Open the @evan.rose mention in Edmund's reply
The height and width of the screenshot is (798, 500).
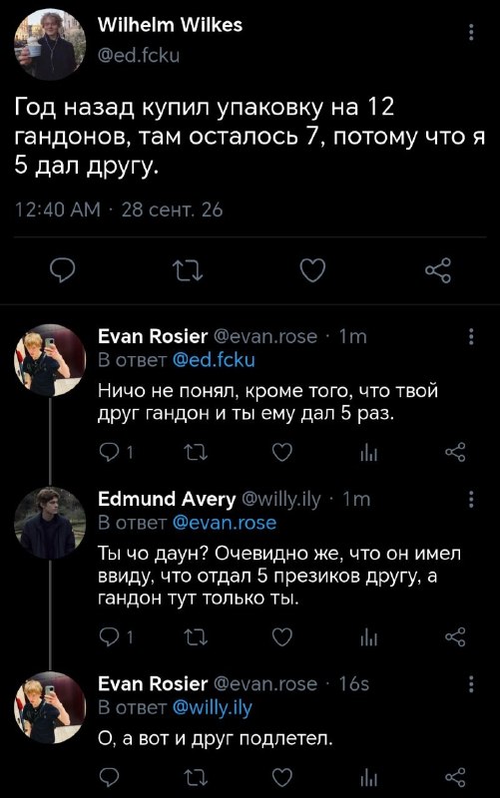(225, 523)
